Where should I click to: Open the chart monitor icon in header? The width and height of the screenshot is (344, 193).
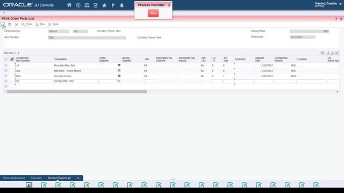tap(87, 5)
